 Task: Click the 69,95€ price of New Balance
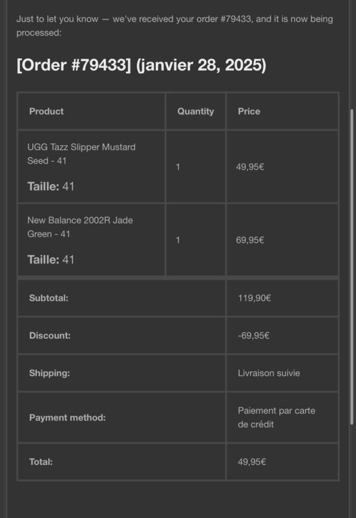pos(250,240)
